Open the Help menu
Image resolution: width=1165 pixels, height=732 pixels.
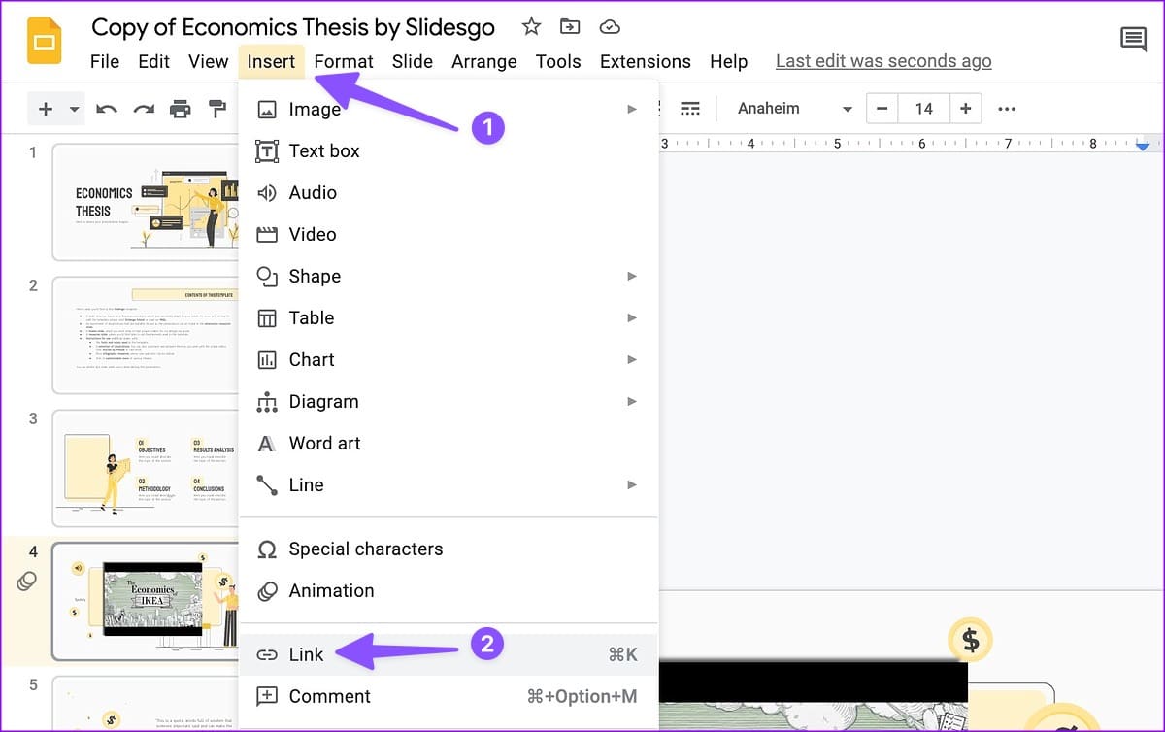pyautogui.click(x=728, y=61)
